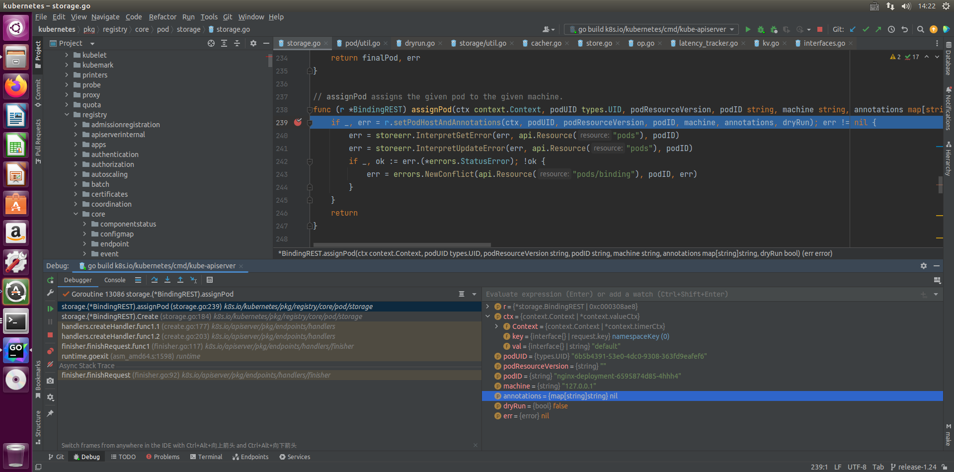The height and width of the screenshot is (472, 954).
Task: Click the Problems tool window button
Action: pyautogui.click(x=162, y=457)
